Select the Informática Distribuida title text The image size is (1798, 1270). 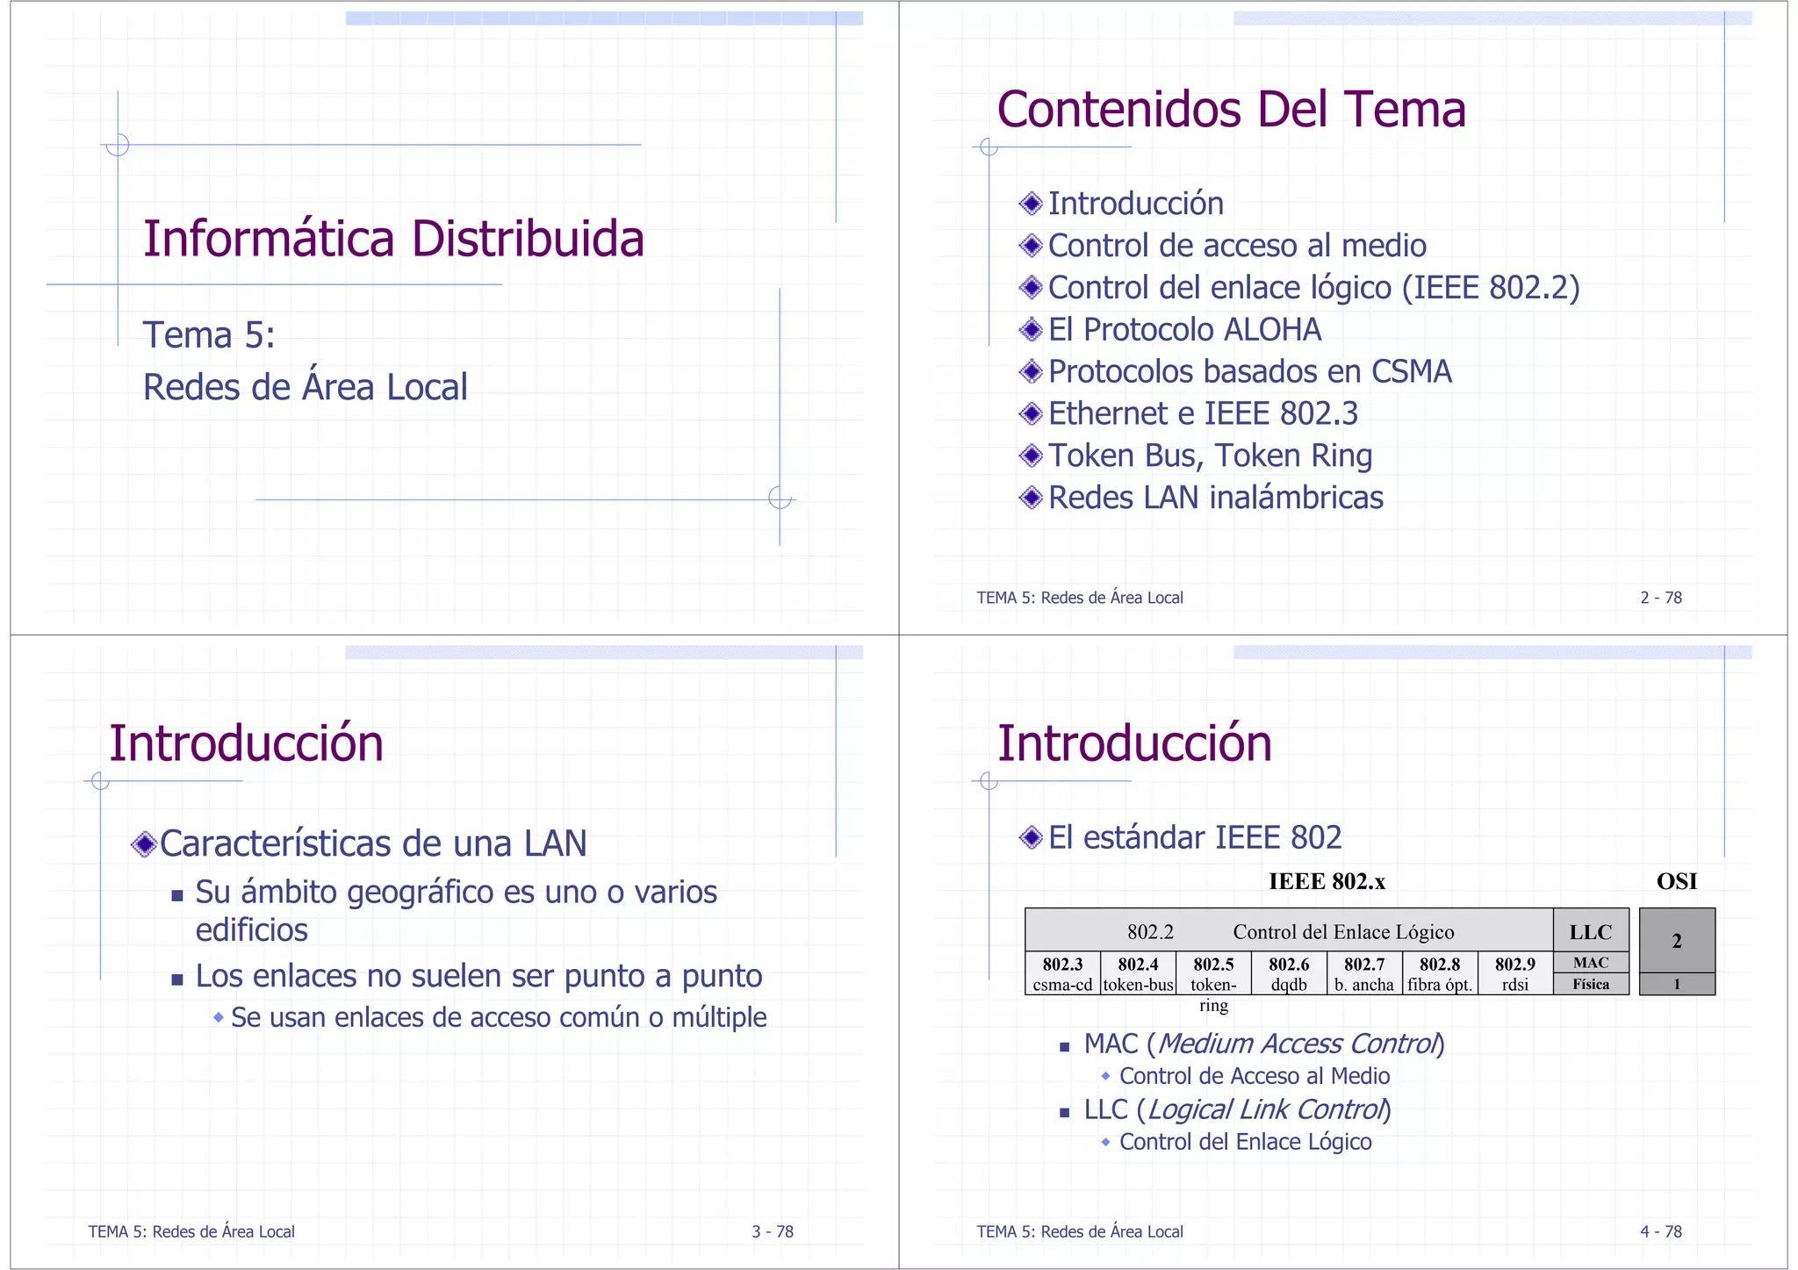click(x=393, y=239)
